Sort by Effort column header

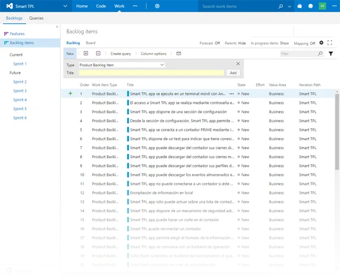[x=260, y=85]
